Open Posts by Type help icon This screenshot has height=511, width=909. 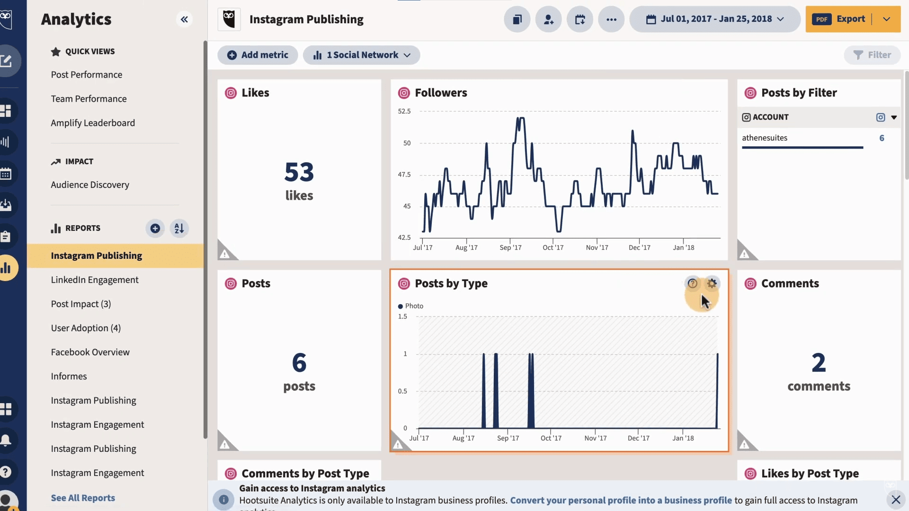click(x=692, y=283)
